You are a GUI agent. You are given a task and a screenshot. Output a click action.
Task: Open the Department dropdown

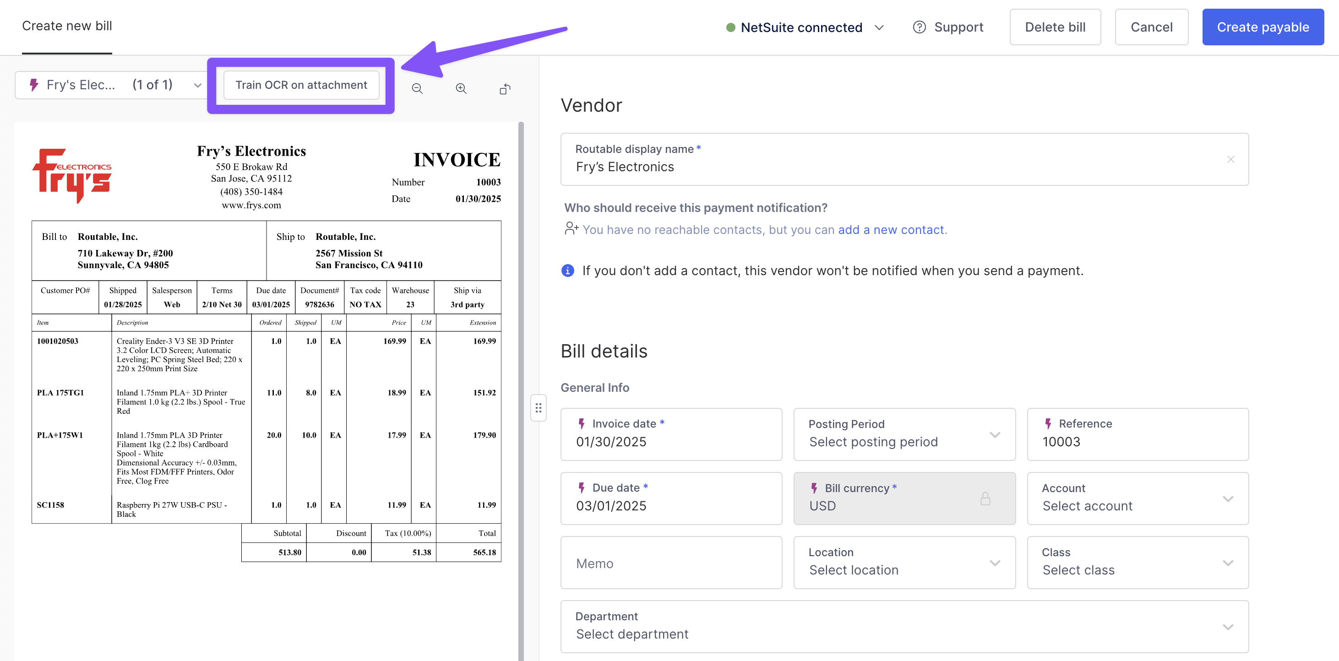coord(904,626)
